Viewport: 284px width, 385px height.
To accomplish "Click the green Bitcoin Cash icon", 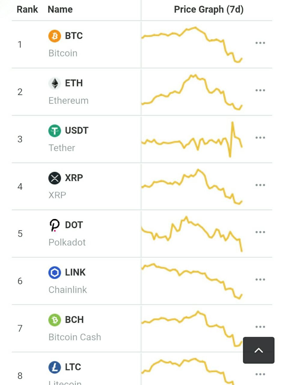I will (x=55, y=320).
